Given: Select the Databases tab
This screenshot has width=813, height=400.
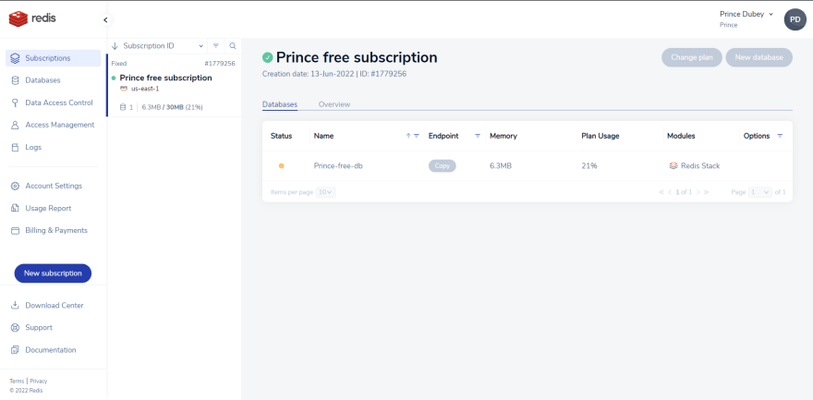Looking at the screenshot, I should (x=280, y=104).
